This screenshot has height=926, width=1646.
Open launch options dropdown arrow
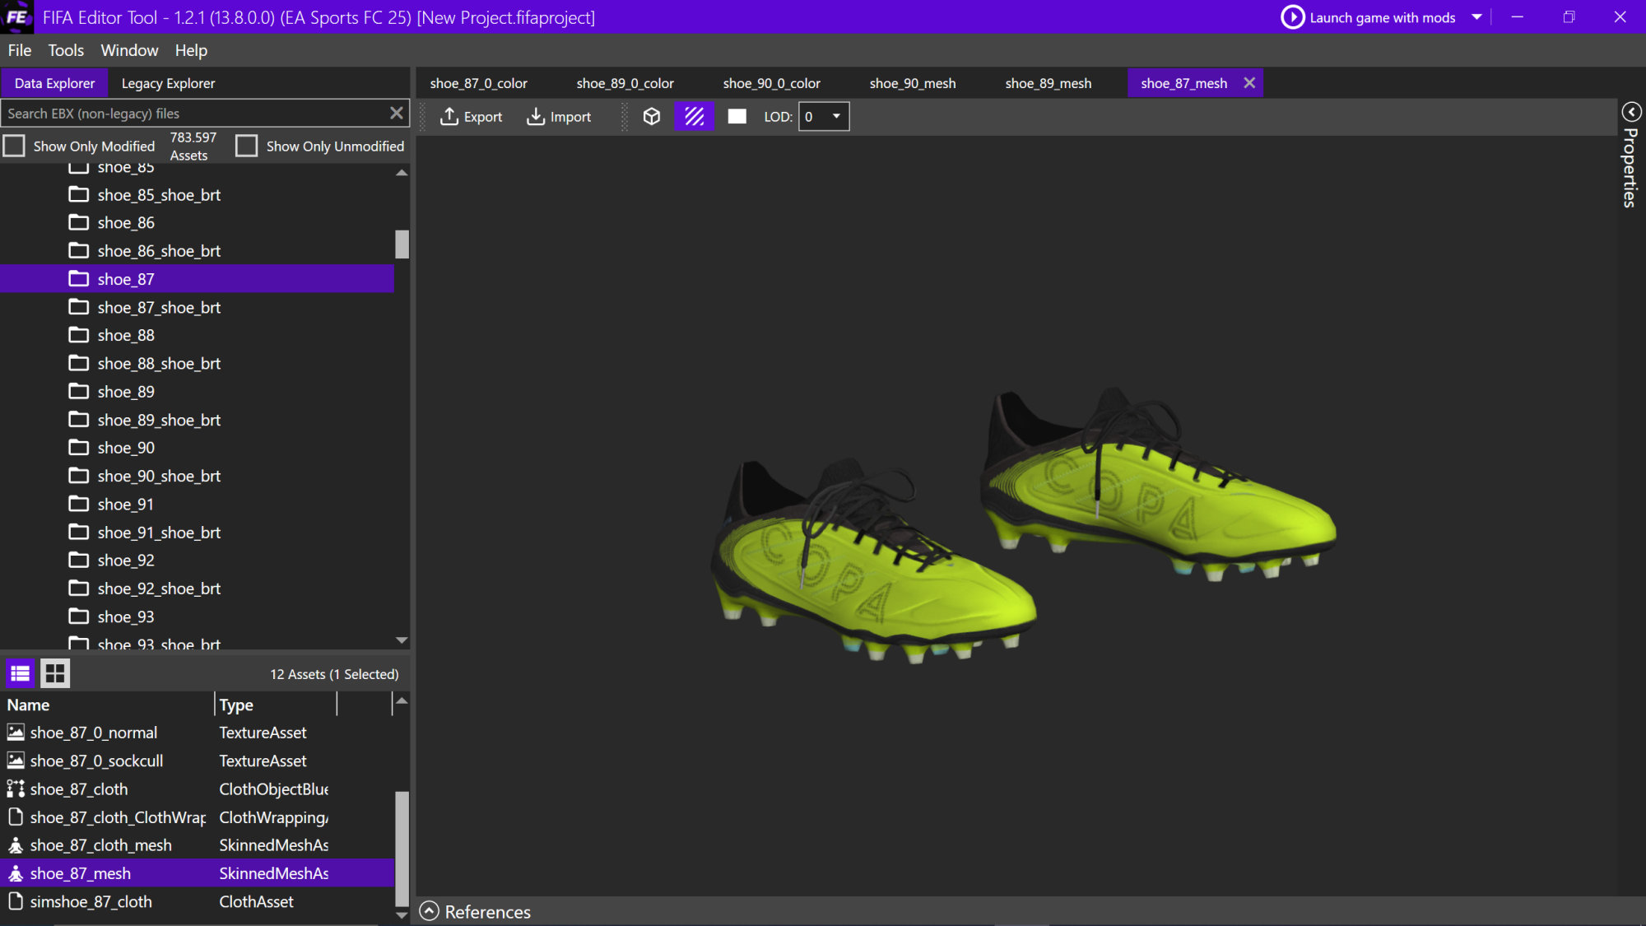point(1477,17)
